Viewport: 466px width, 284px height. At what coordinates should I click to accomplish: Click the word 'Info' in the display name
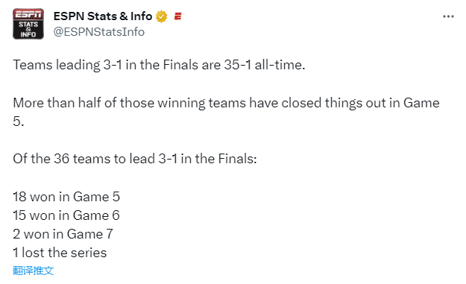pos(141,16)
